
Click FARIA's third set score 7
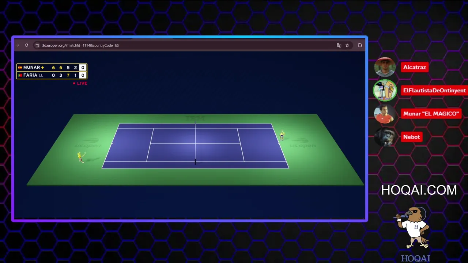pos(68,75)
